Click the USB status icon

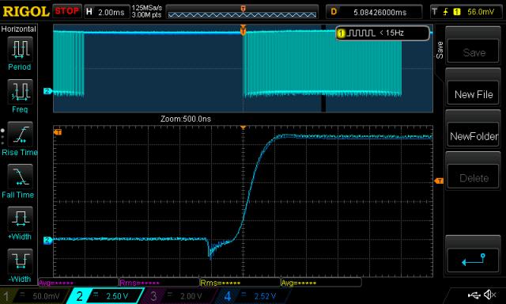pyautogui.click(x=474, y=294)
